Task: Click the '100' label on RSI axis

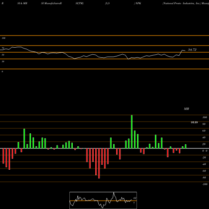Action: click(x=3, y=38)
